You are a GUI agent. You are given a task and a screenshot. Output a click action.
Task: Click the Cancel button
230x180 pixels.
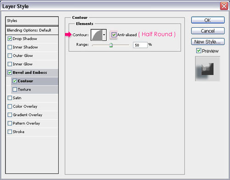[x=208, y=31]
